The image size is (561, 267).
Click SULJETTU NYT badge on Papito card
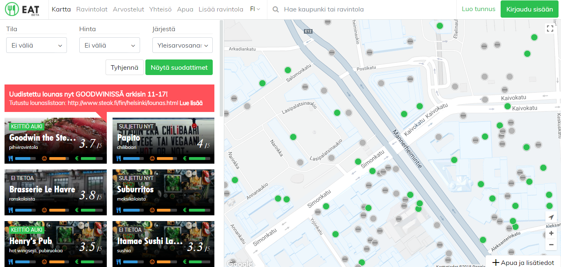[x=136, y=126]
